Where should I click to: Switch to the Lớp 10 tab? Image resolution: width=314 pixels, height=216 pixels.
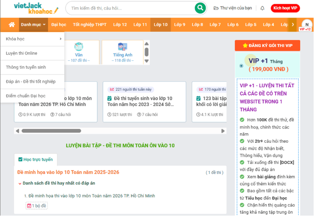click(161, 25)
